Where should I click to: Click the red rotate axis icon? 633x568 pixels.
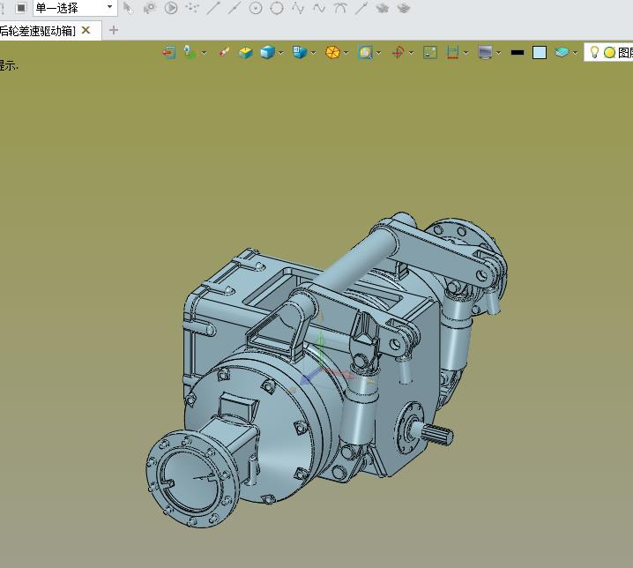point(398,53)
